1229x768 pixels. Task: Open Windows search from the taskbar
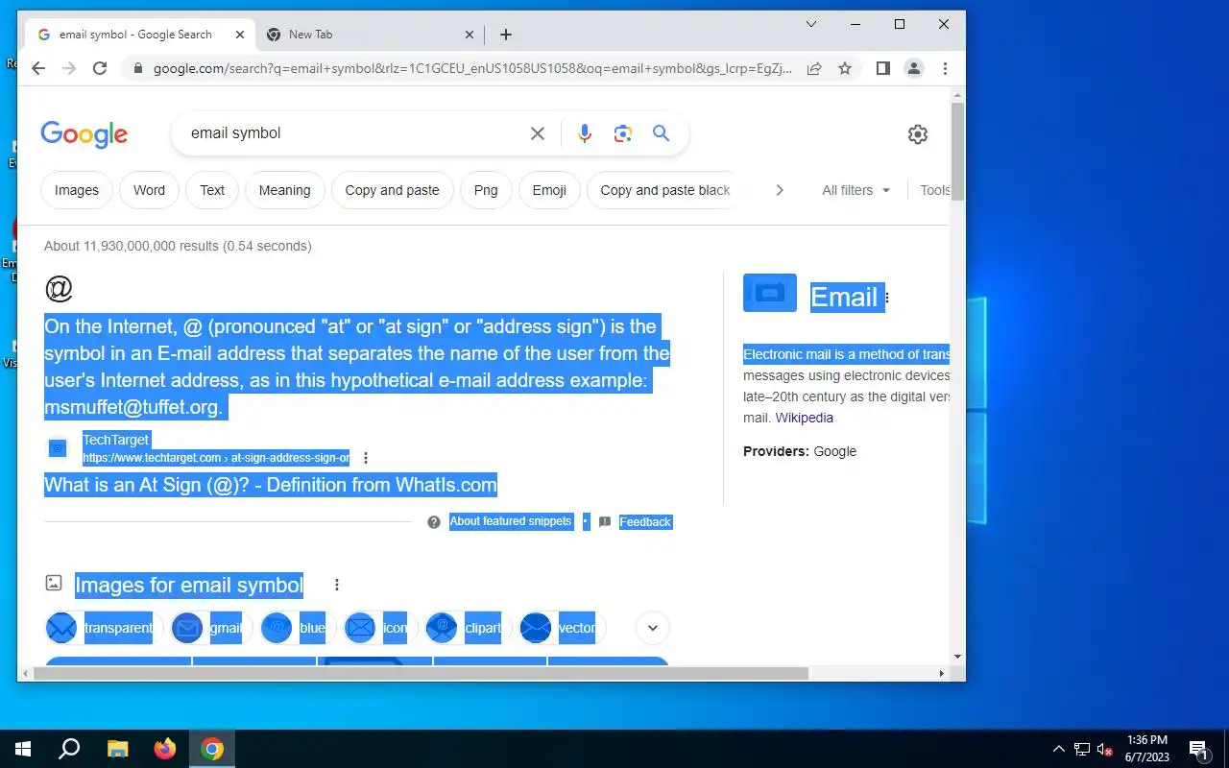(69, 749)
